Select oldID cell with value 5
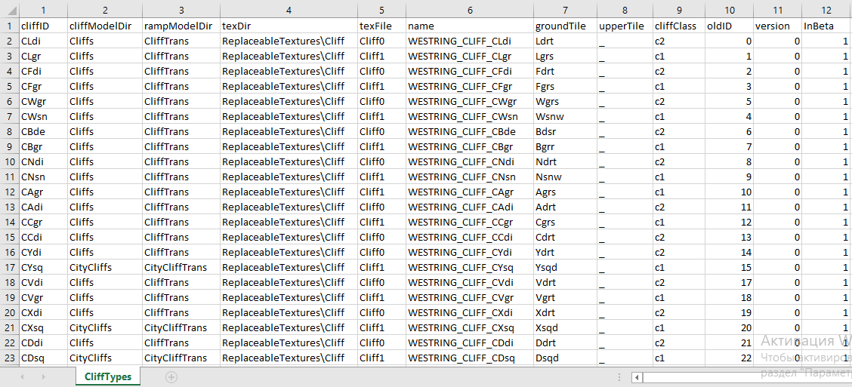 click(729, 101)
